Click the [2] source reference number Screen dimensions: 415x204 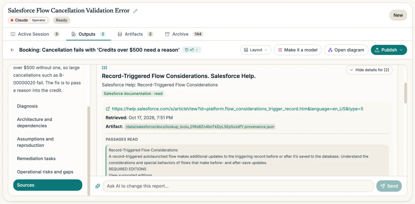click(104, 68)
